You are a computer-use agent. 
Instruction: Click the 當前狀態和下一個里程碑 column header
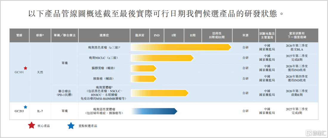point(297,35)
